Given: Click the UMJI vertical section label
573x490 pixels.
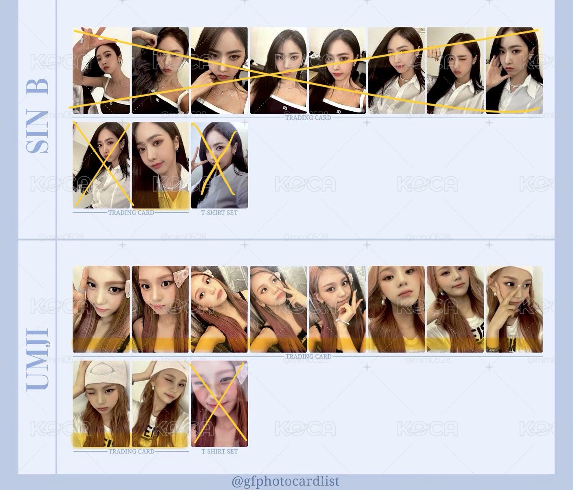Looking at the screenshot, I should click(x=37, y=359).
